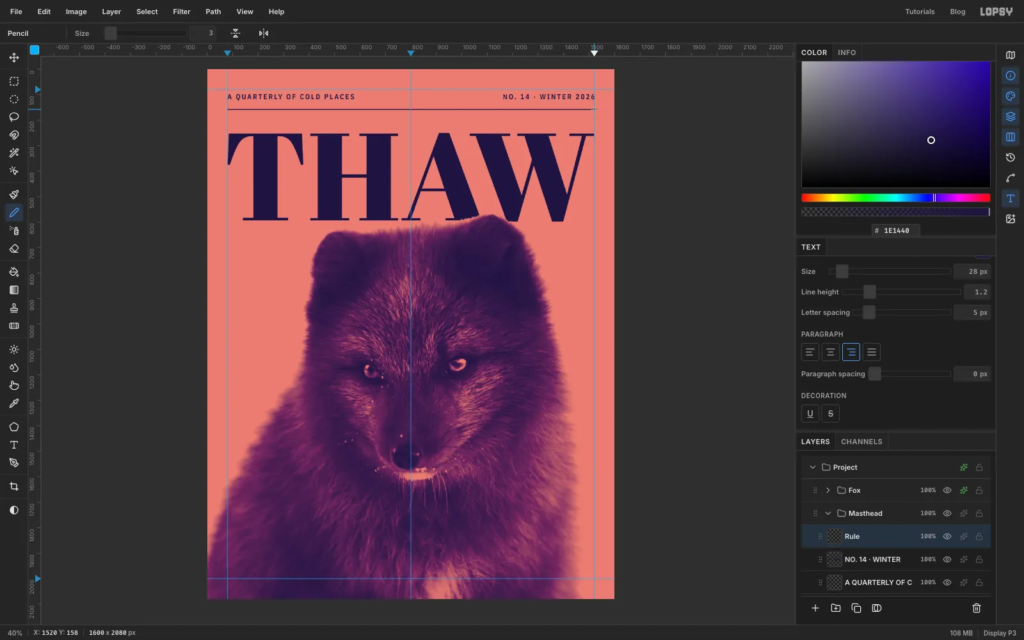The width and height of the screenshot is (1024, 640).
Task: Set paragraph alignment to left
Action: click(x=810, y=352)
